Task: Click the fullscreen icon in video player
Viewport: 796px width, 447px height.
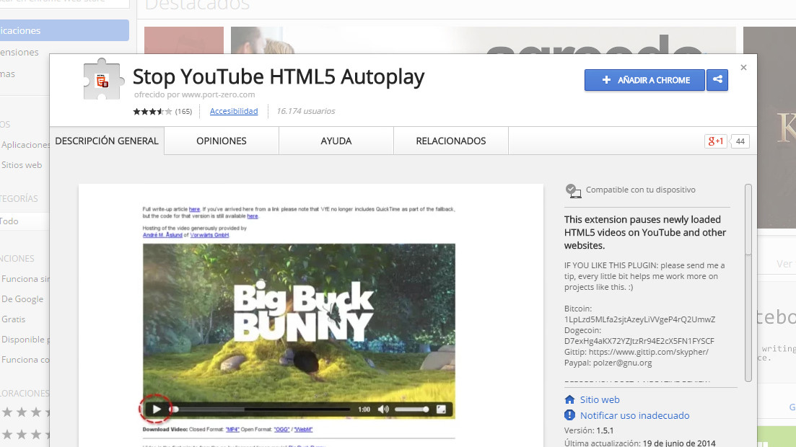Action: tap(442, 410)
